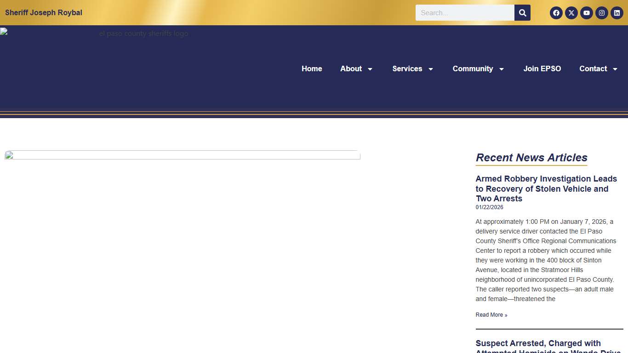Open the Facebook social icon
This screenshot has width=628, height=353.
(556, 13)
